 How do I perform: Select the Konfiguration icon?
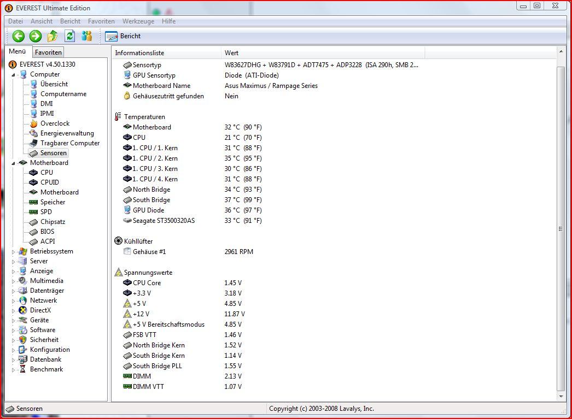click(22, 350)
